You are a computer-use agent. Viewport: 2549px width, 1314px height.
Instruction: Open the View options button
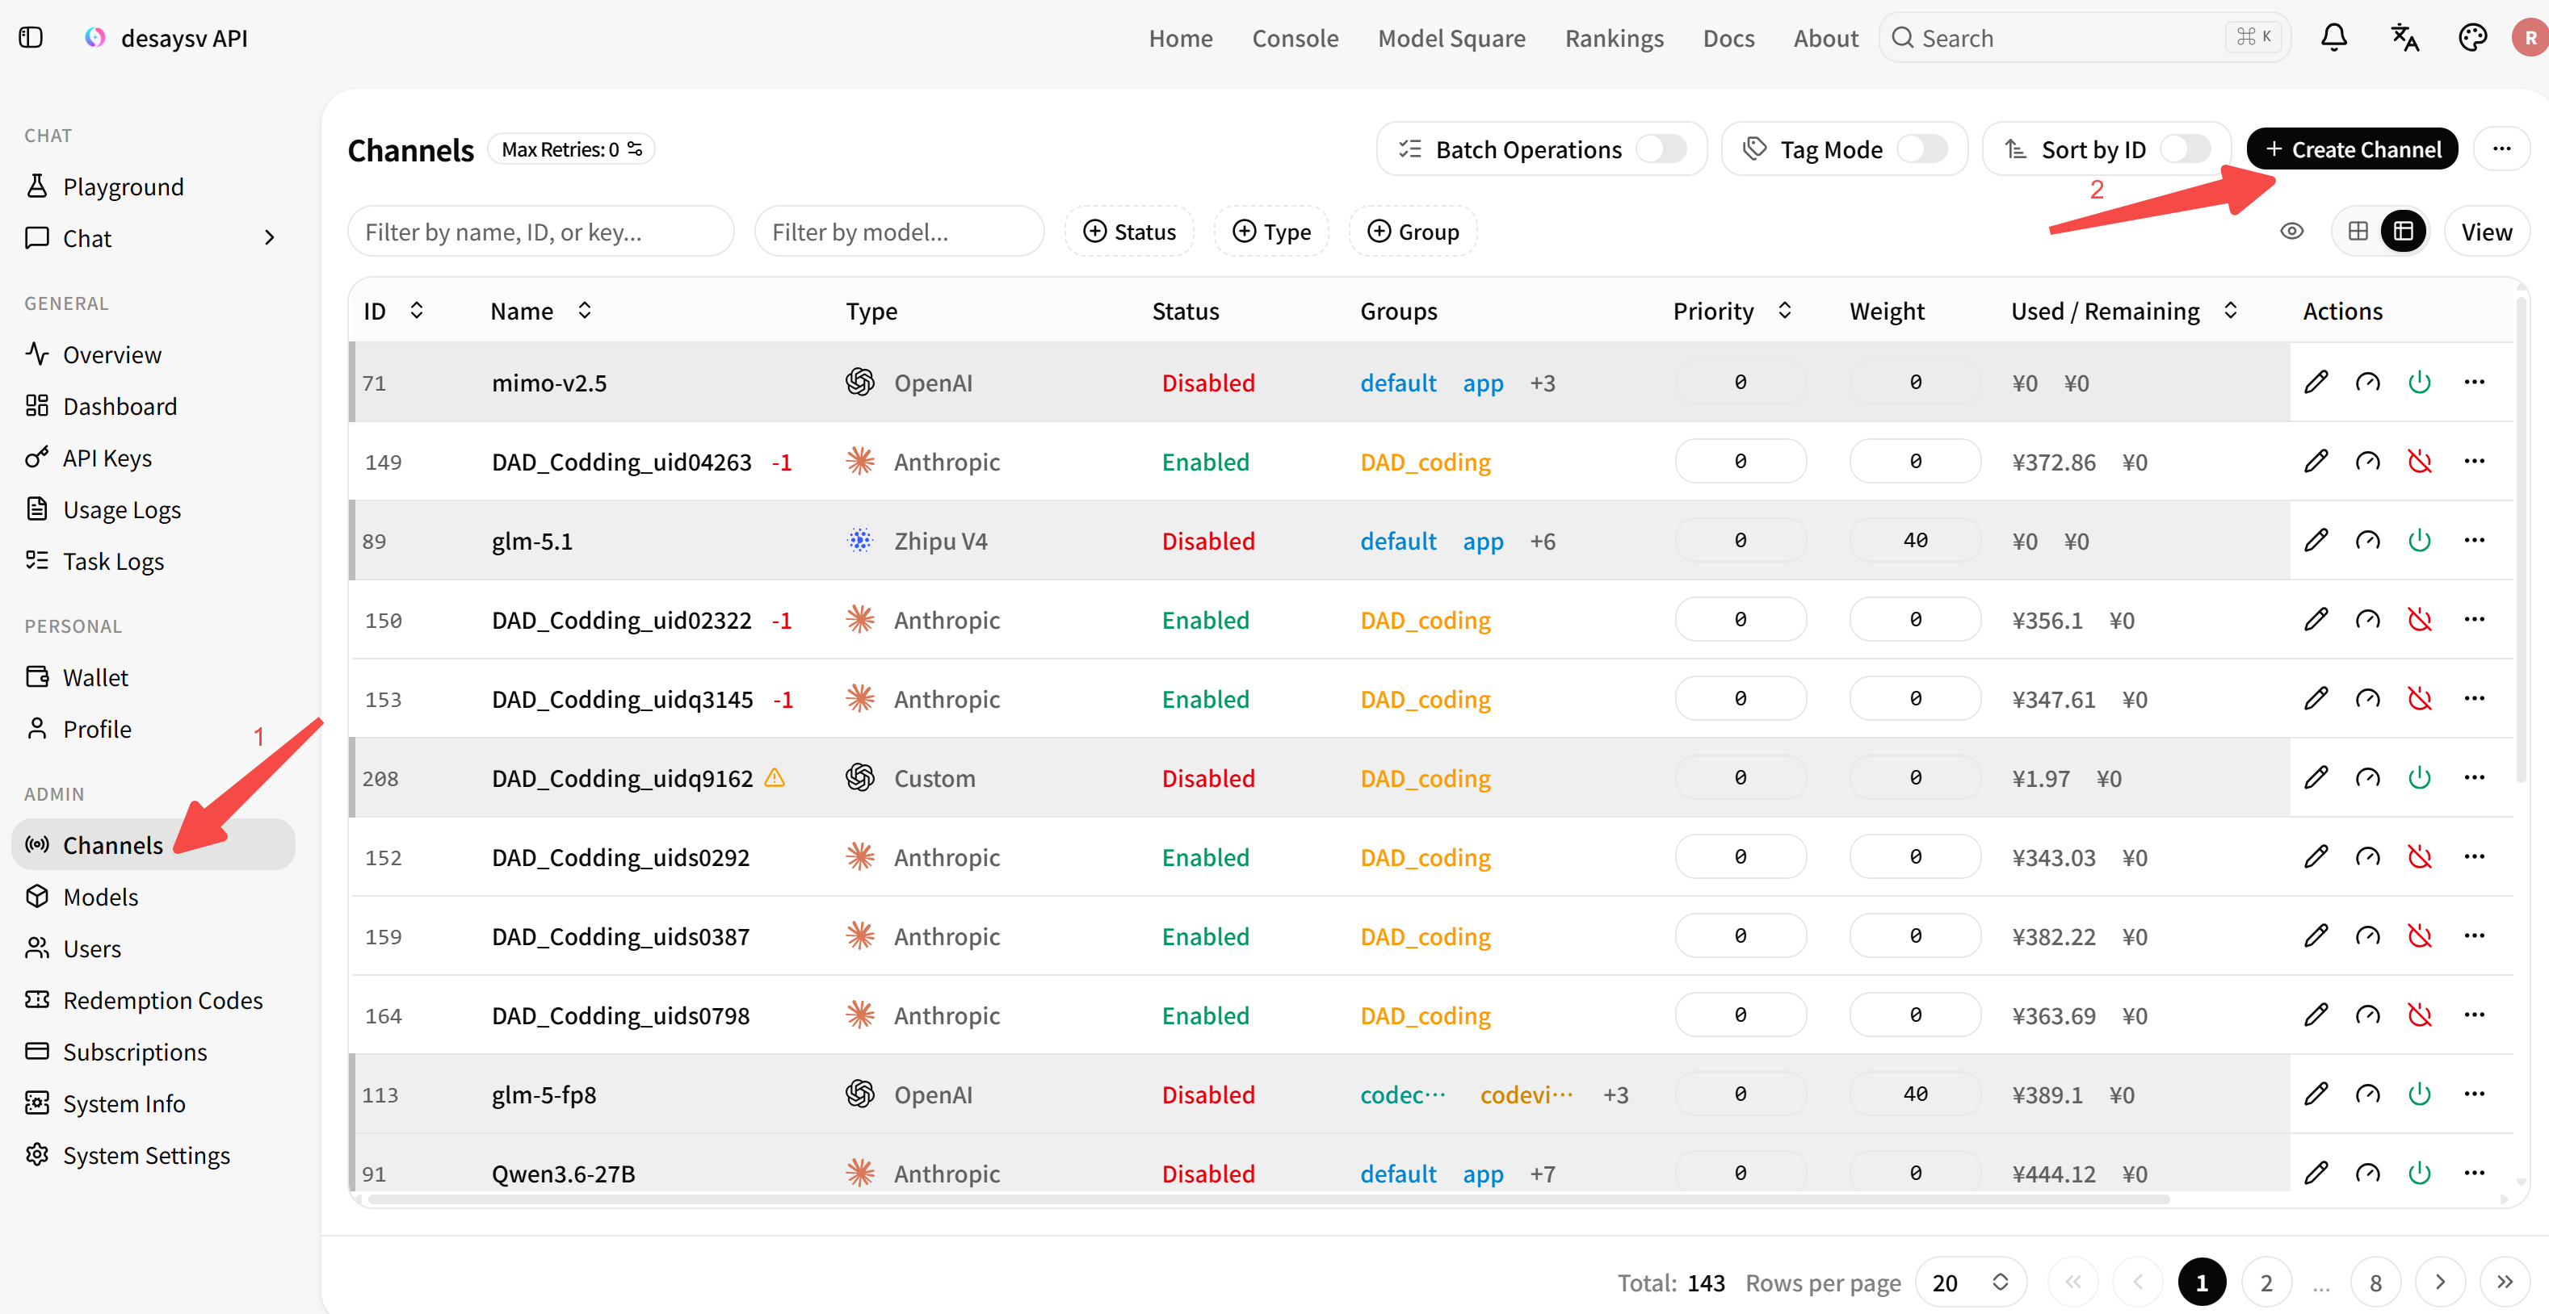(2486, 232)
